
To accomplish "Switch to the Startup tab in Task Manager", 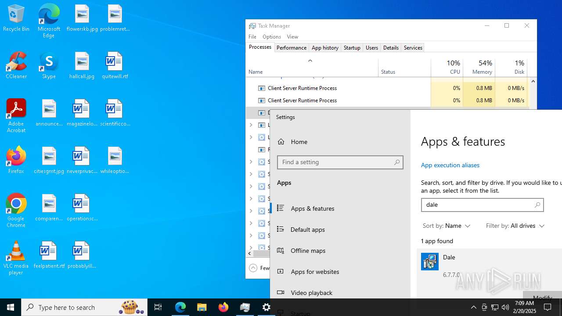I will (x=352, y=48).
